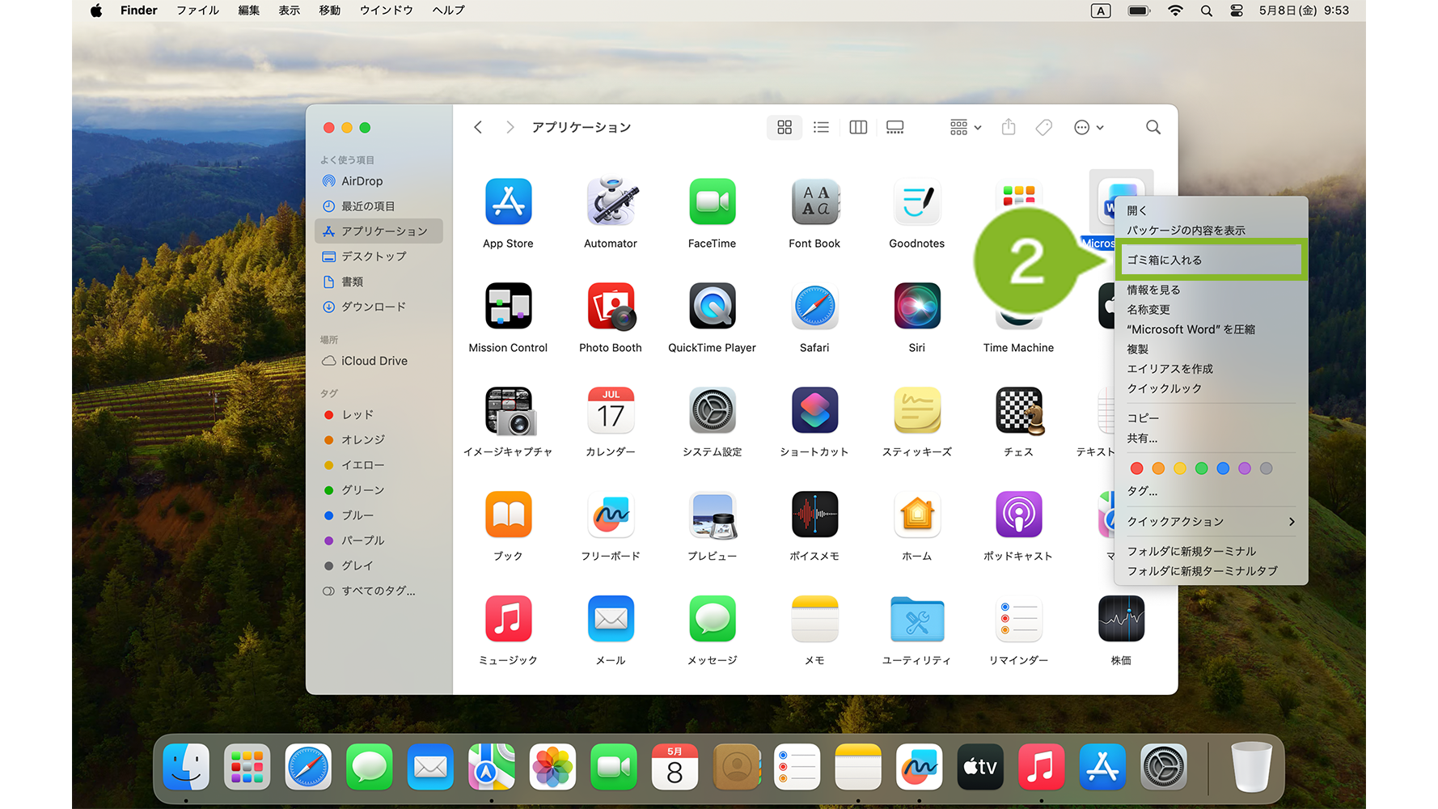The image size is (1438, 809).
Task: Choose ゴミ箱に入れる from context menu
Action: (x=1211, y=260)
